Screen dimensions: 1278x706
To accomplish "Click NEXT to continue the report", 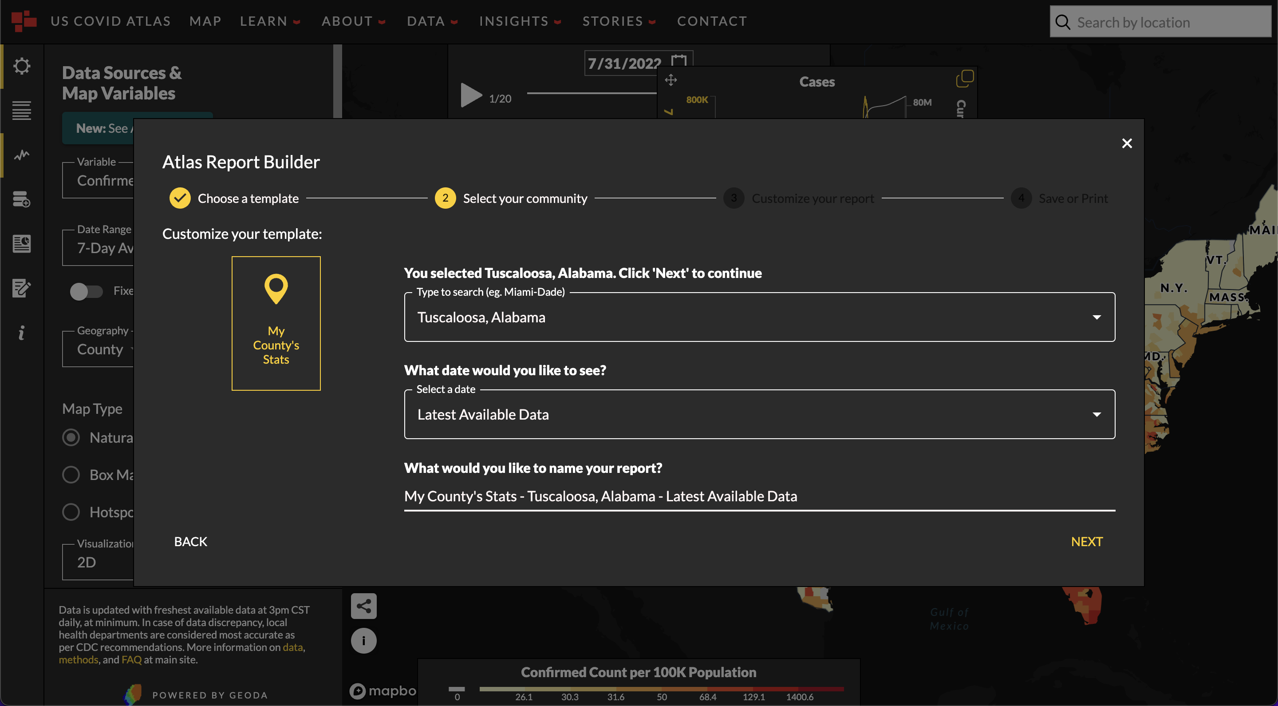I will pyautogui.click(x=1086, y=542).
